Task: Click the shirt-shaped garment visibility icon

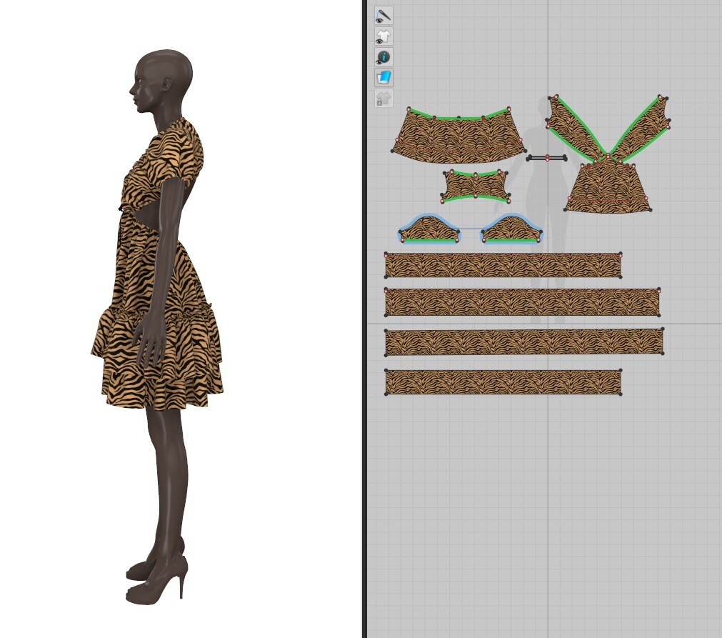Action: tap(382, 35)
